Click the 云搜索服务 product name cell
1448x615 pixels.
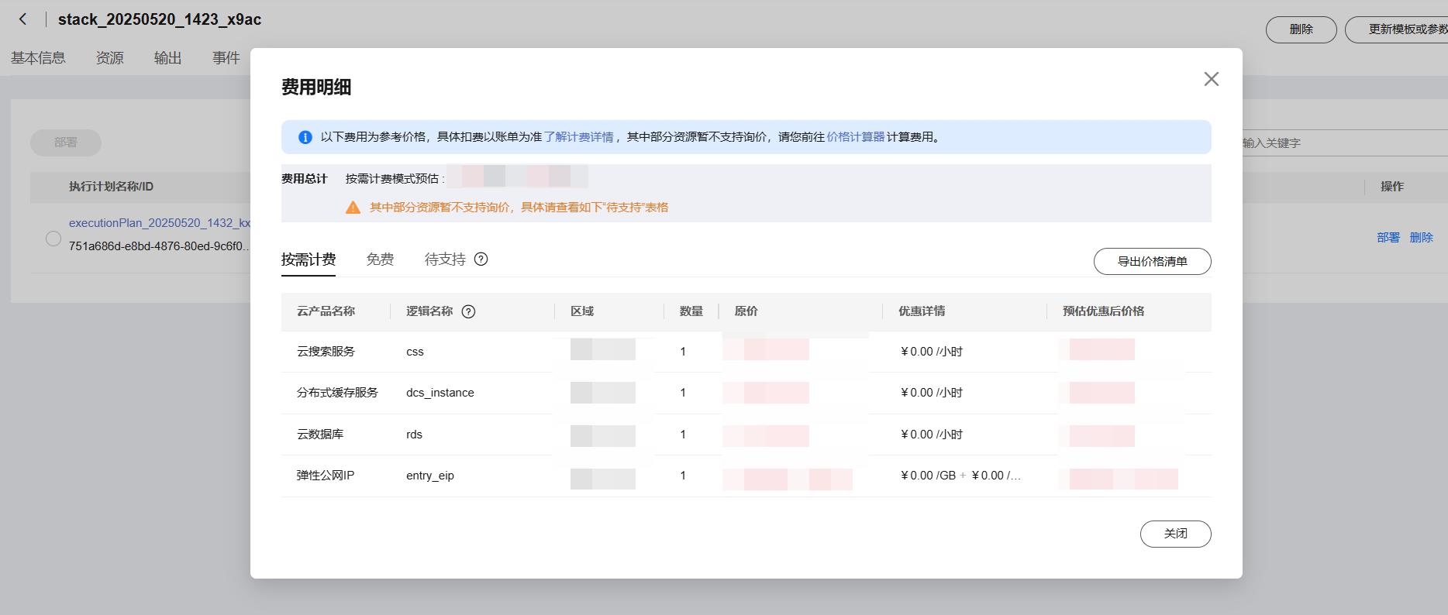point(326,352)
